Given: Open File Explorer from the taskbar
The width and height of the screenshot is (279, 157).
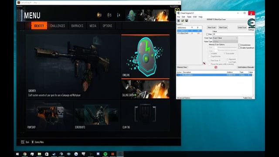Looking at the screenshot, I should [x=39, y=154].
